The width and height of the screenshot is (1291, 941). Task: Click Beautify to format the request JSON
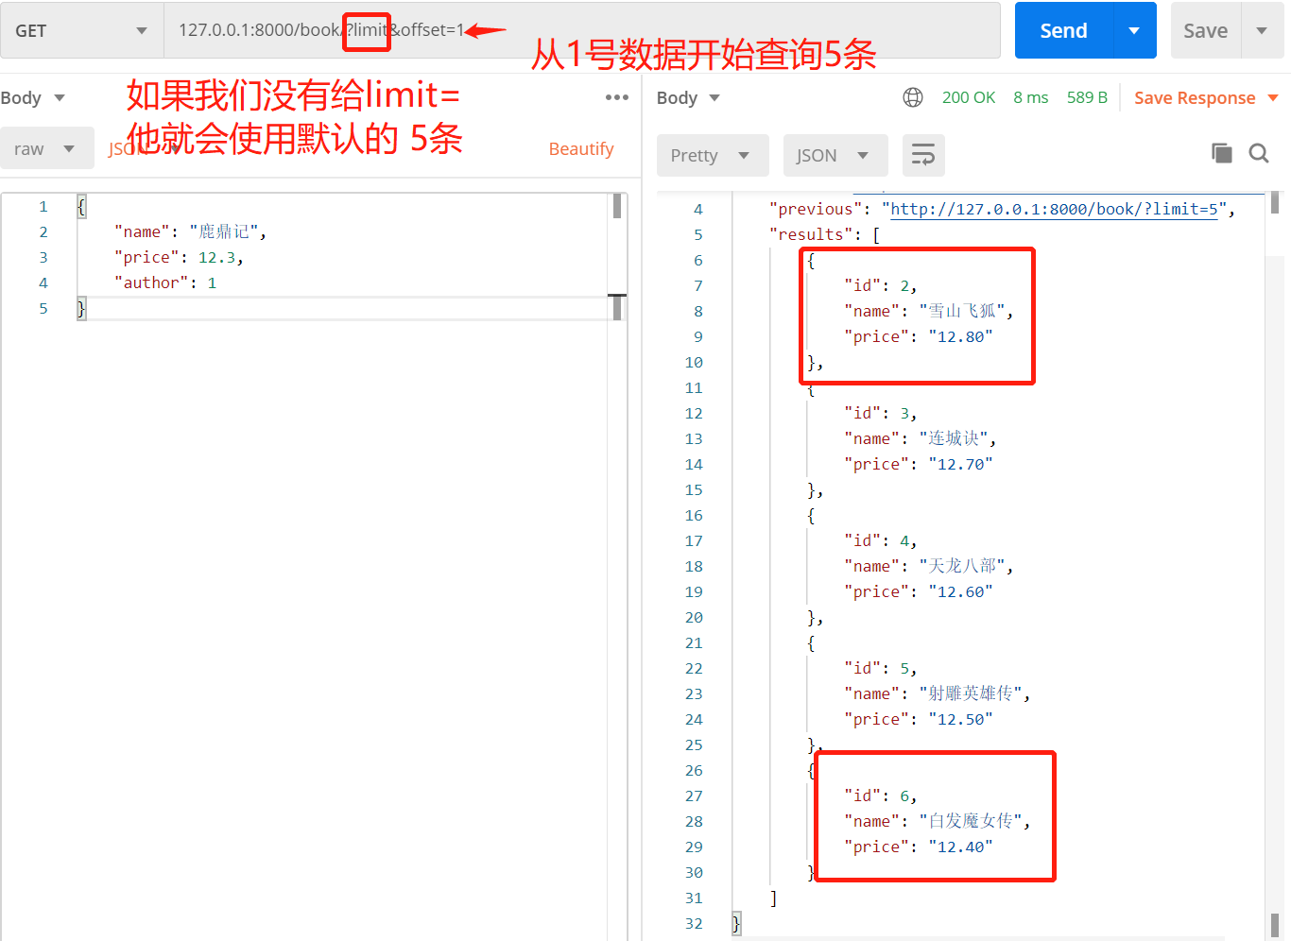[581, 148]
